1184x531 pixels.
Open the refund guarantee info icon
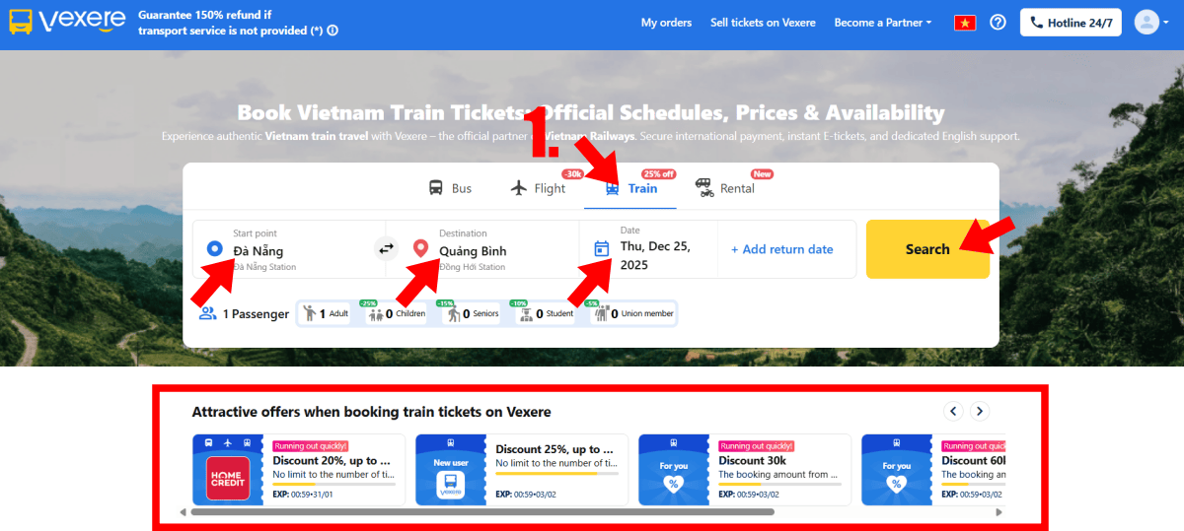[x=332, y=31]
